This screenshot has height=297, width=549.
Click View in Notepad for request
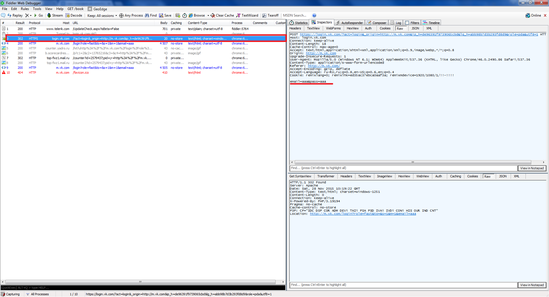coord(532,168)
